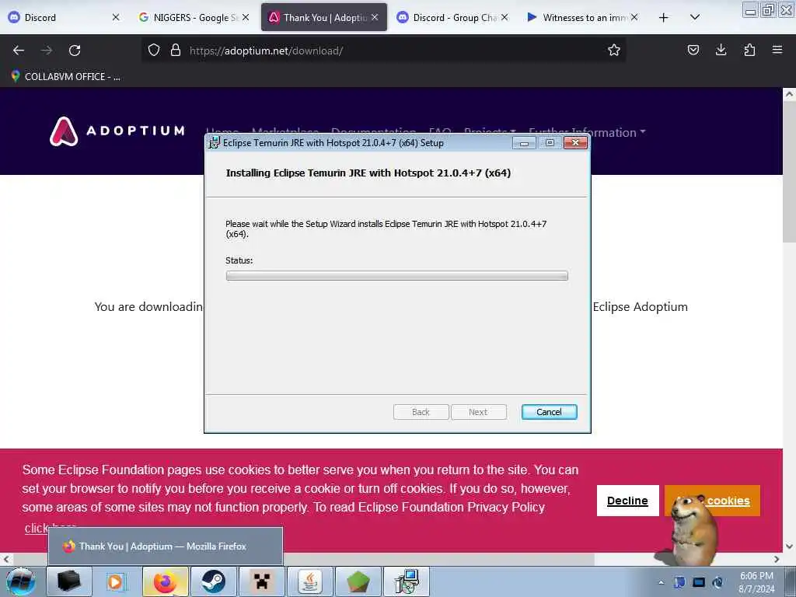Close the Thank You | Adoptium tab
The height and width of the screenshot is (597, 796).
click(375, 17)
